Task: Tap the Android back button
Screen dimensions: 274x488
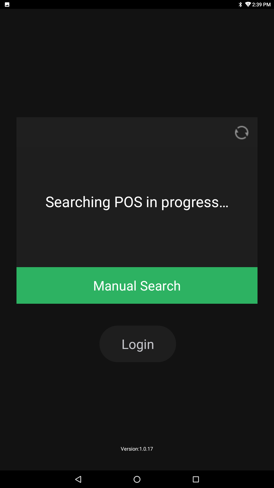Action: pyautogui.click(x=78, y=479)
